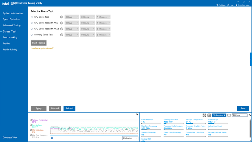Click Start Testing button
This screenshot has width=252, height=142.
[x=39, y=43]
